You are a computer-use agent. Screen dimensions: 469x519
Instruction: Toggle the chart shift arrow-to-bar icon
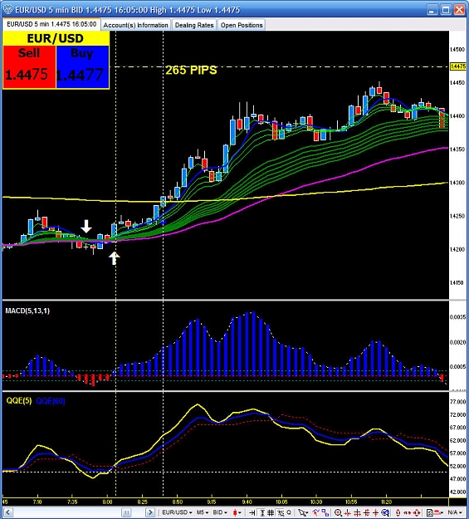pyautogui.click(x=252, y=512)
